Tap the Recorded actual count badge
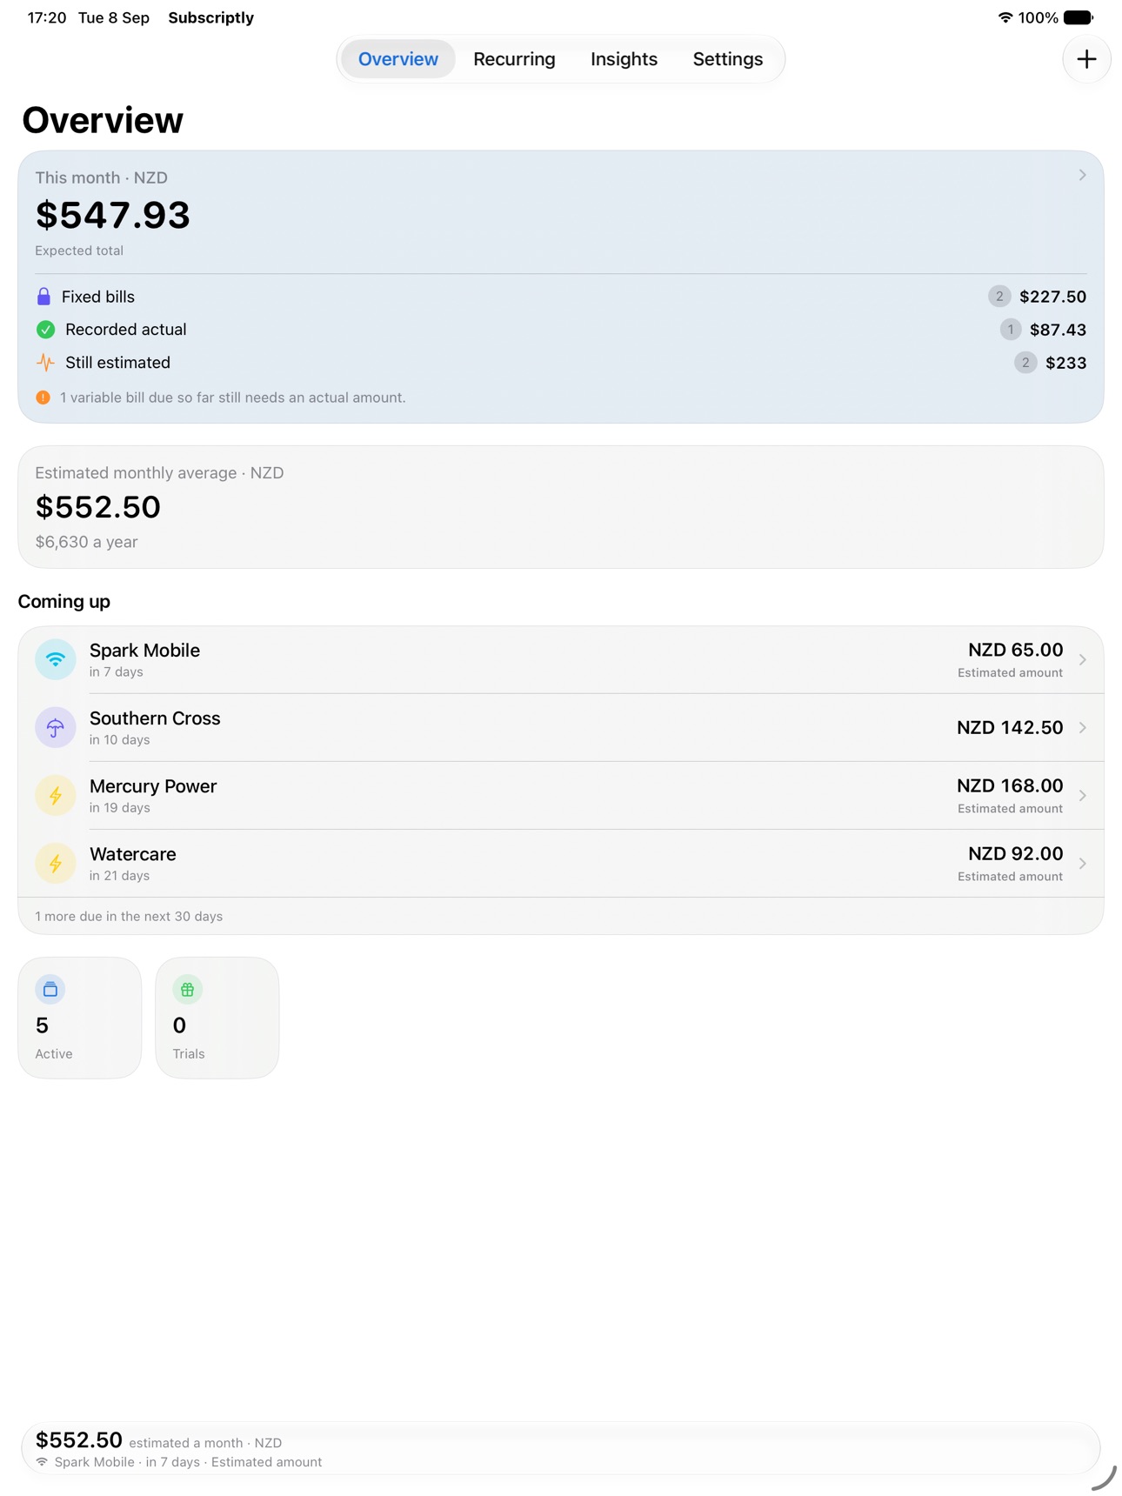 1010,330
